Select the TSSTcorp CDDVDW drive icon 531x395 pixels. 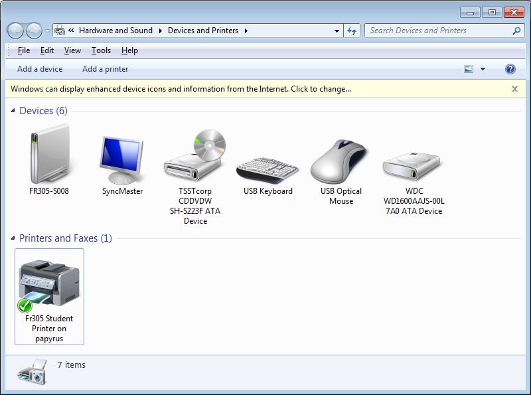pos(195,157)
